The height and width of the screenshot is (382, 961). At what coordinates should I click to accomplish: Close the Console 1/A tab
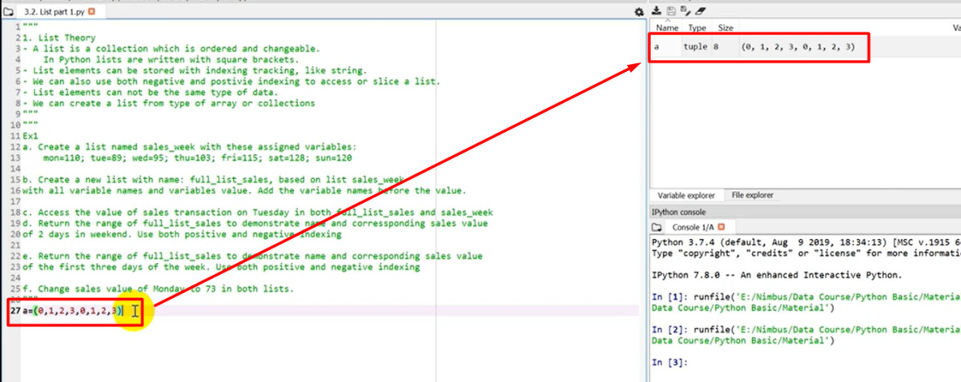(720, 227)
